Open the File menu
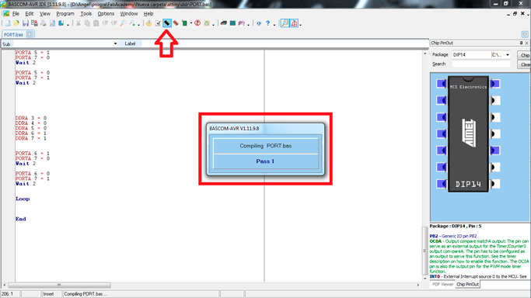Viewport: 531px width, 298px height. [x=16, y=14]
